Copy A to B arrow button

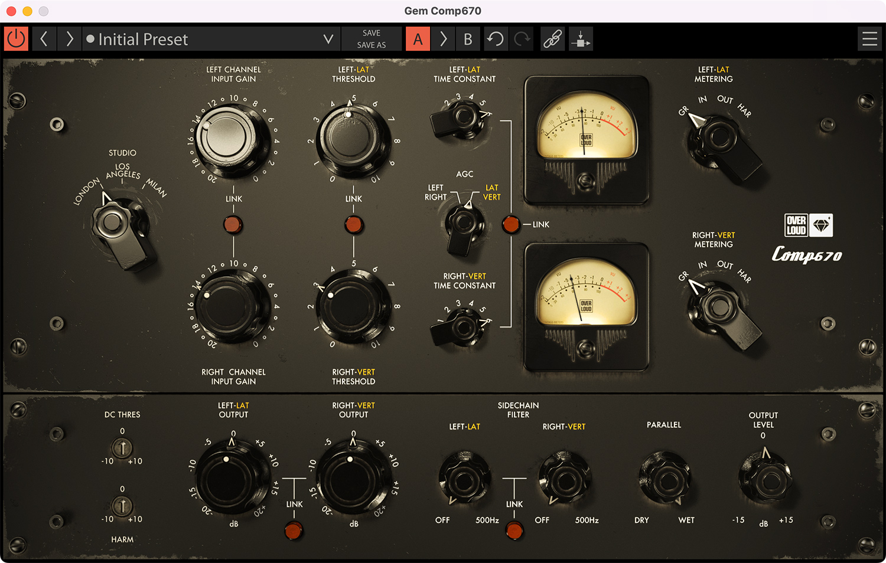(443, 39)
